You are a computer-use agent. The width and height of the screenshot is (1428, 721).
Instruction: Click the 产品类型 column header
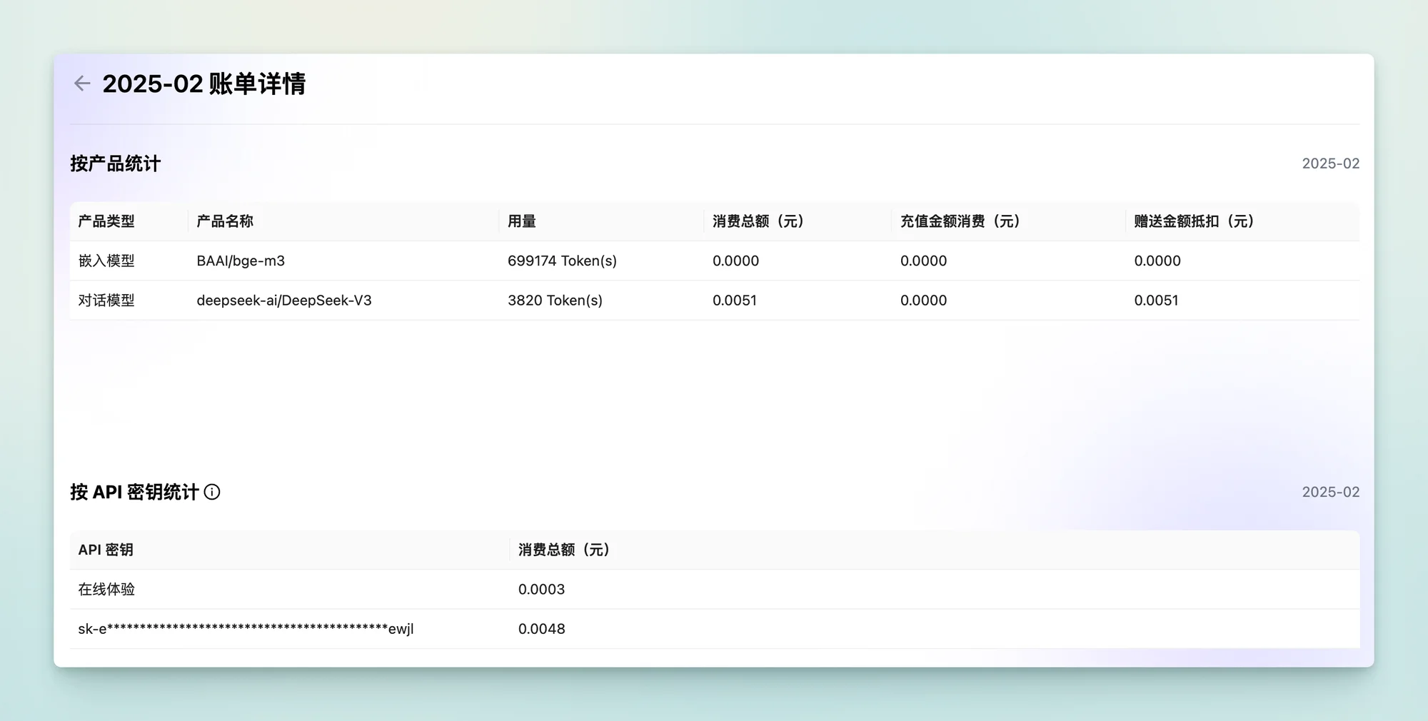[x=106, y=221]
